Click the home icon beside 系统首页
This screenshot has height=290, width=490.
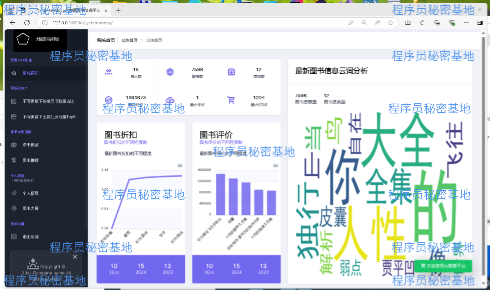(14, 73)
